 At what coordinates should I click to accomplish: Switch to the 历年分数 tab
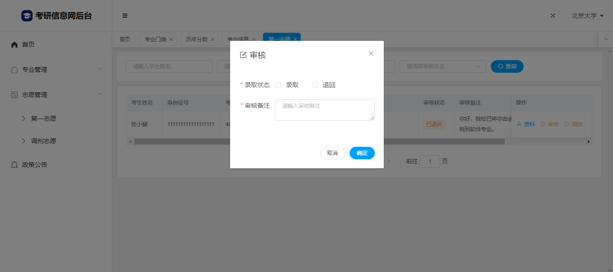point(197,39)
